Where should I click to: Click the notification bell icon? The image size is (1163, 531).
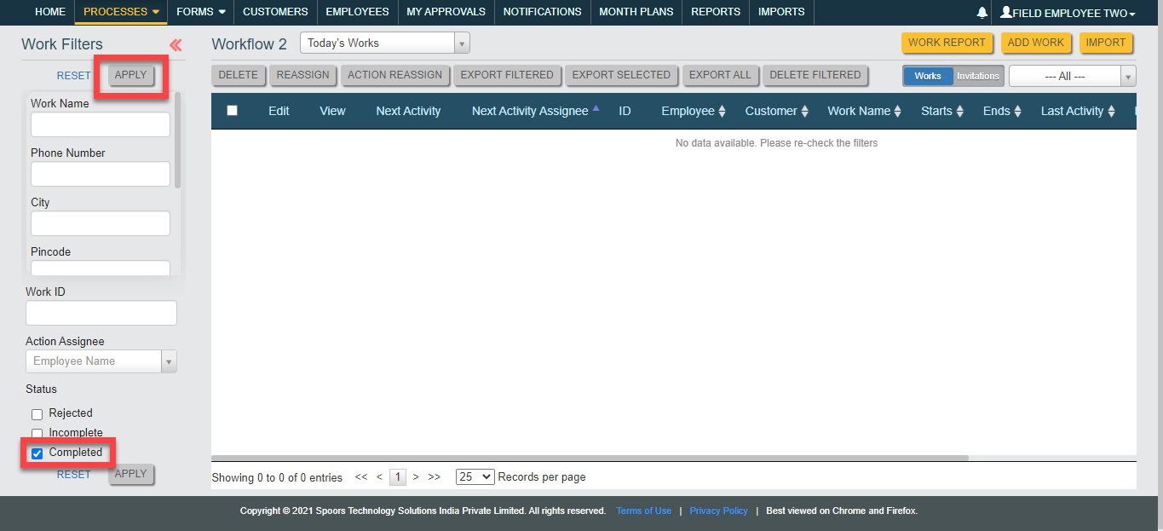pyautogui.click(x=982, y=13)
